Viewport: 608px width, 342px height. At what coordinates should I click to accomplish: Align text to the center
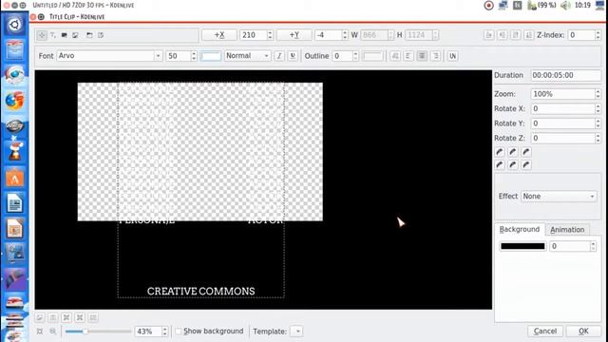click(x=422, y=56)
